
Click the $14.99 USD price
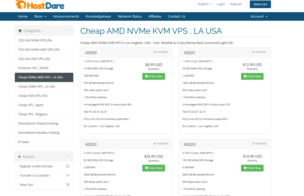coord(252,156)
